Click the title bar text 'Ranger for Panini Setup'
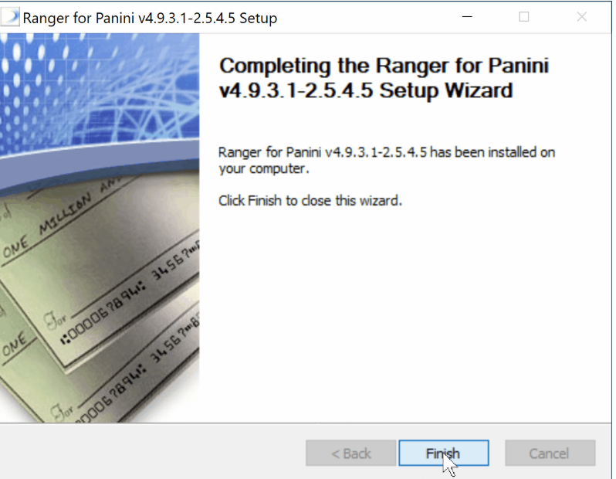This screenshot has height=479, width=616. 150,18
